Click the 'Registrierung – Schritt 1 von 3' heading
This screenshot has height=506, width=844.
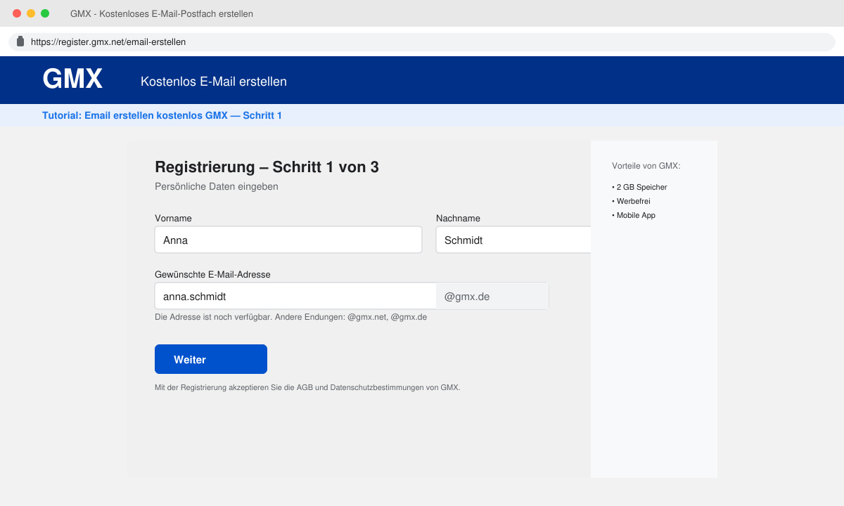[x=267, y=167]
